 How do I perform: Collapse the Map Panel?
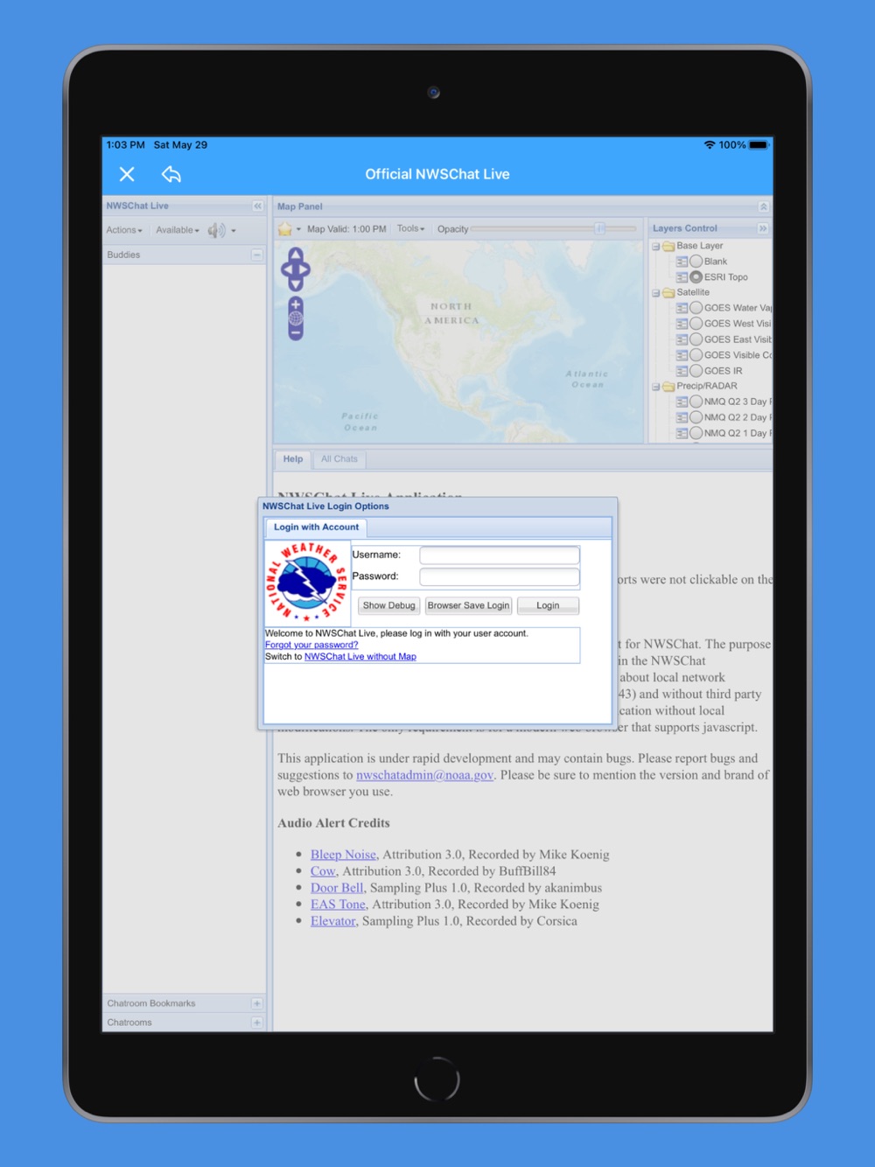[x=763, y=207]
